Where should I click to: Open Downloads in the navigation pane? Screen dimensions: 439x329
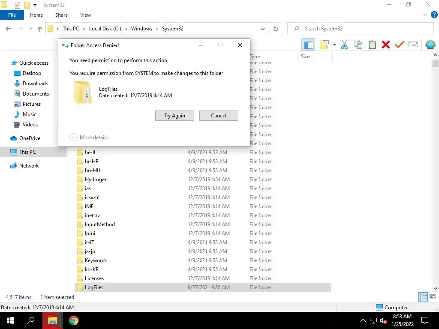click(x=31, y=84)
